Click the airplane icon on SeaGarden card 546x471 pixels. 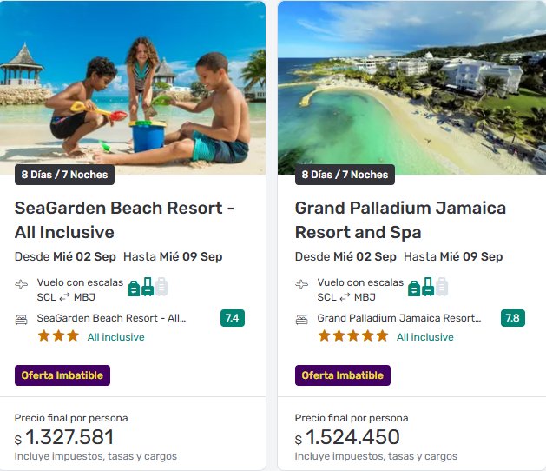click(x=22, y=284)
